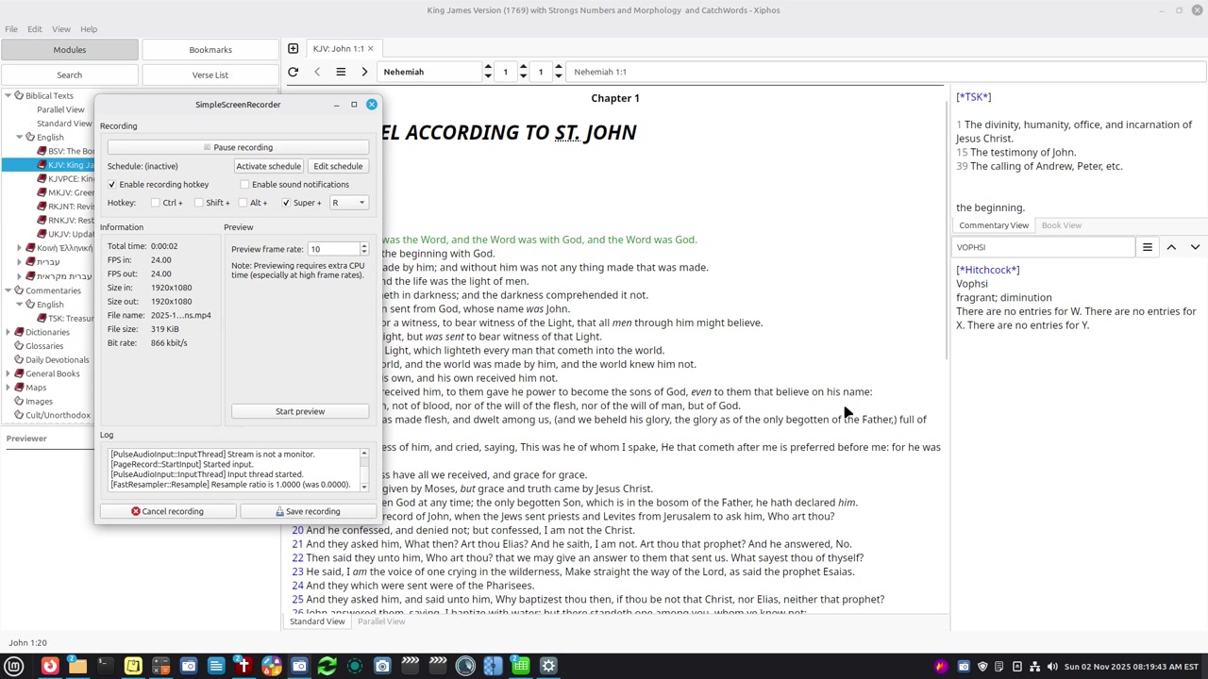Close the KJV: John 1:1 tab
1208x679 pixels.
(370, 49)
